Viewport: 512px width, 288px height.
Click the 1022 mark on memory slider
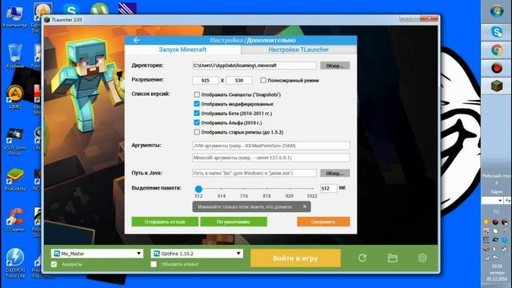tap(312, 196)
